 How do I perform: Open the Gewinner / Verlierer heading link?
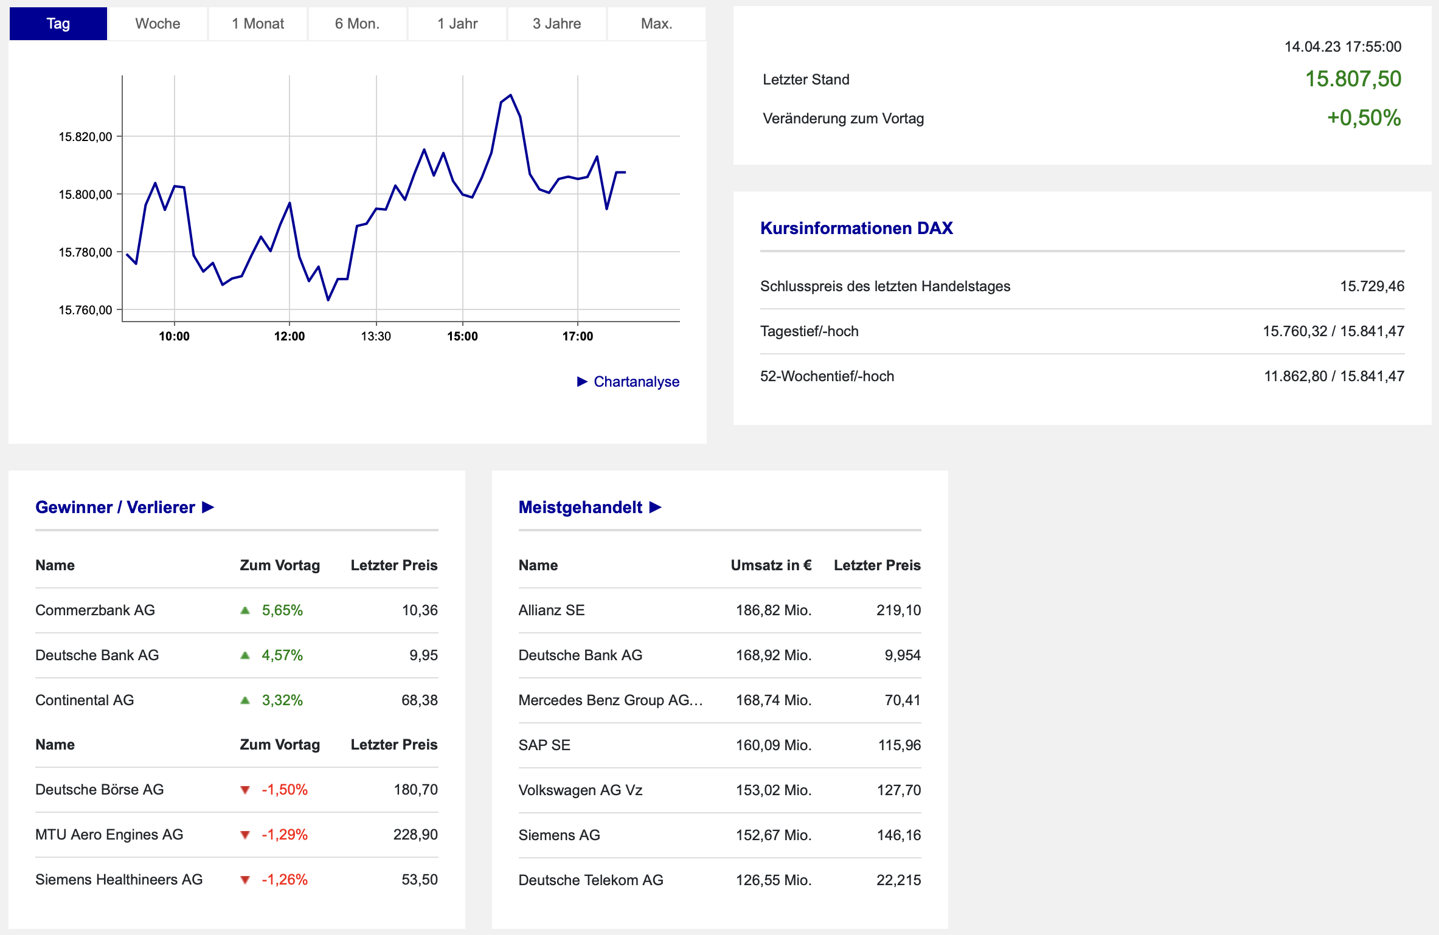click(x=115, y=507)
